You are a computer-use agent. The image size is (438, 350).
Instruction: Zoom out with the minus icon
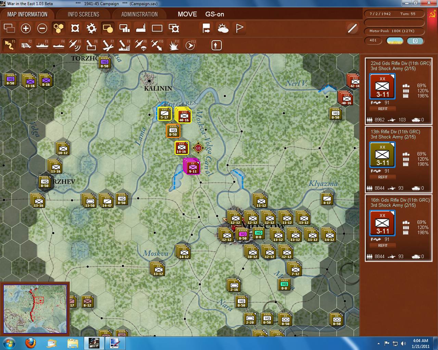pos(42,28)
